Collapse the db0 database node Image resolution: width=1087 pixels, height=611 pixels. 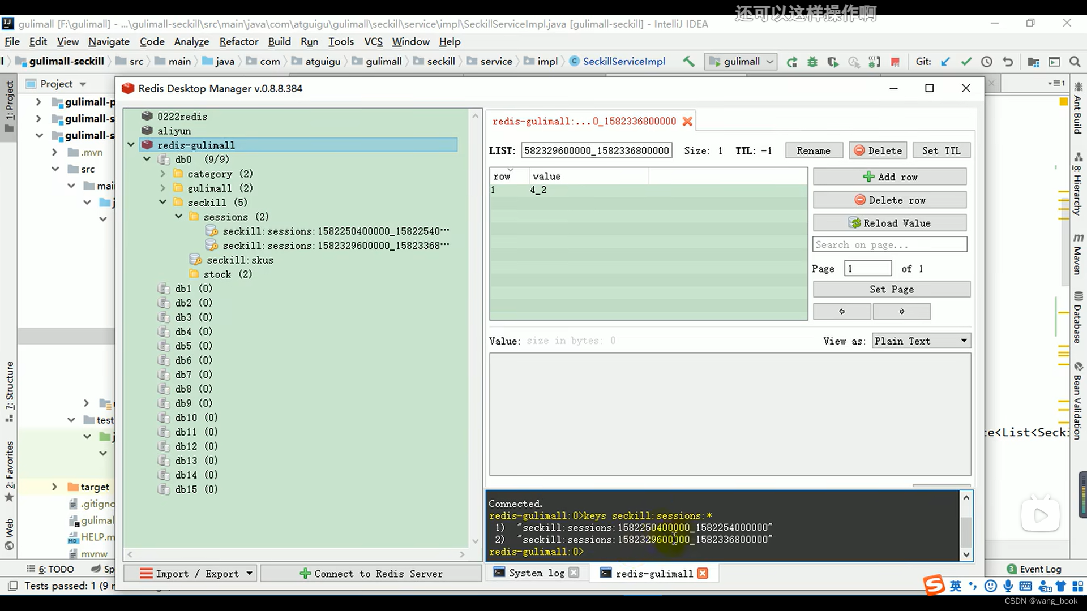tap(147, 160)
